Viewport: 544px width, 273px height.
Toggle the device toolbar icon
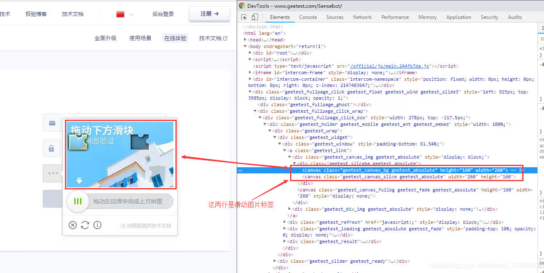(x=255, y=17)
